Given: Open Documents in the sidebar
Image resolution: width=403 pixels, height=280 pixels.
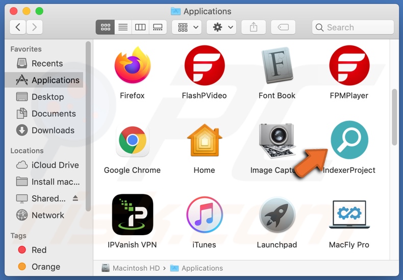Looking at the screenshot, I should click(44, 114).
